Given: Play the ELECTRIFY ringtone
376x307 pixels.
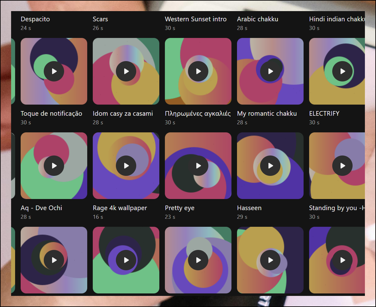Looking at the screenshot, I should [342, 71].
